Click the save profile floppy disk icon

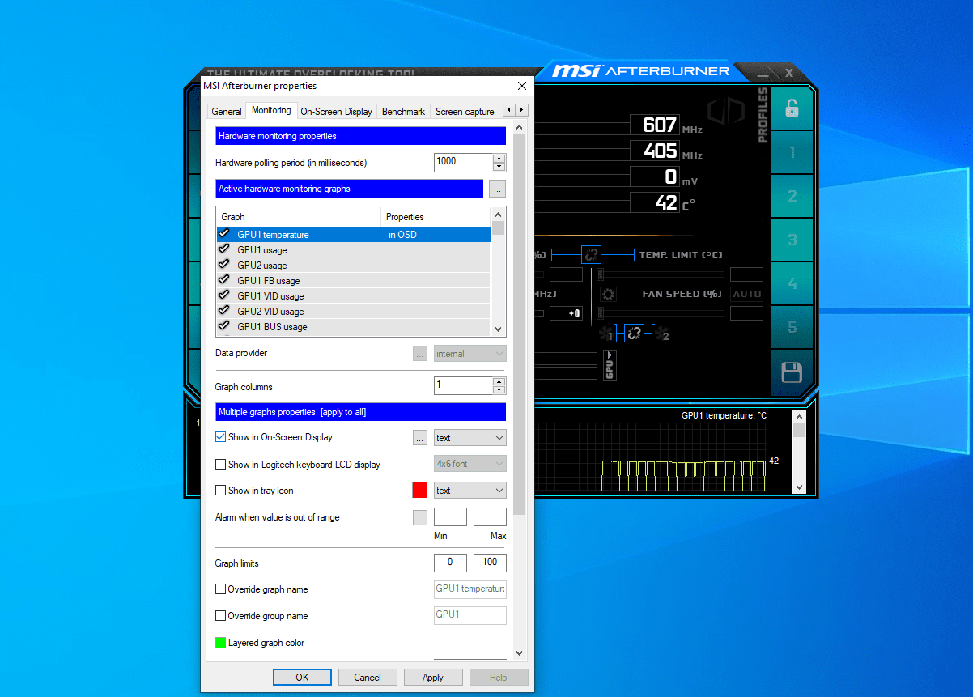[x=791, y=372]
